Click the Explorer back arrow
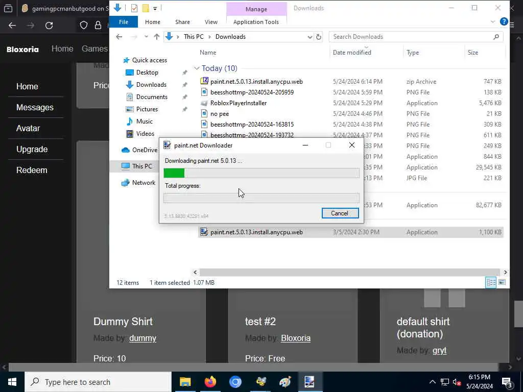Image resolution: width=523 pixels, height=392 pixels. click(119, 37)
